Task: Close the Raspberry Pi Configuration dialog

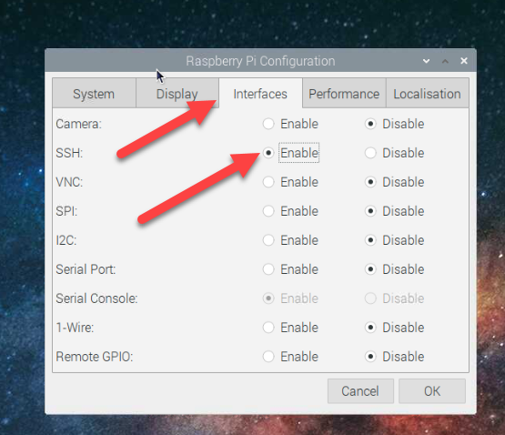Action: 464,61
